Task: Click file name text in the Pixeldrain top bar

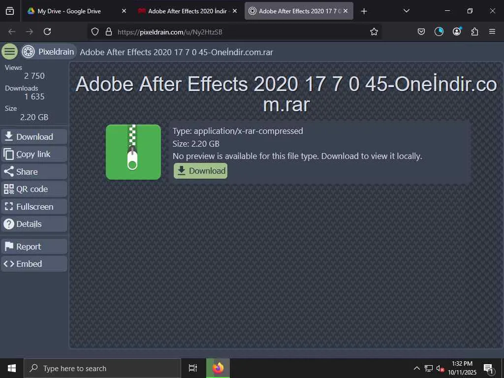Action: pos(177,52)
